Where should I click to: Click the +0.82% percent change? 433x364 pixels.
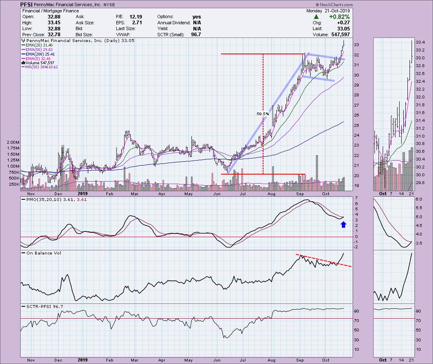click(339, 17)
